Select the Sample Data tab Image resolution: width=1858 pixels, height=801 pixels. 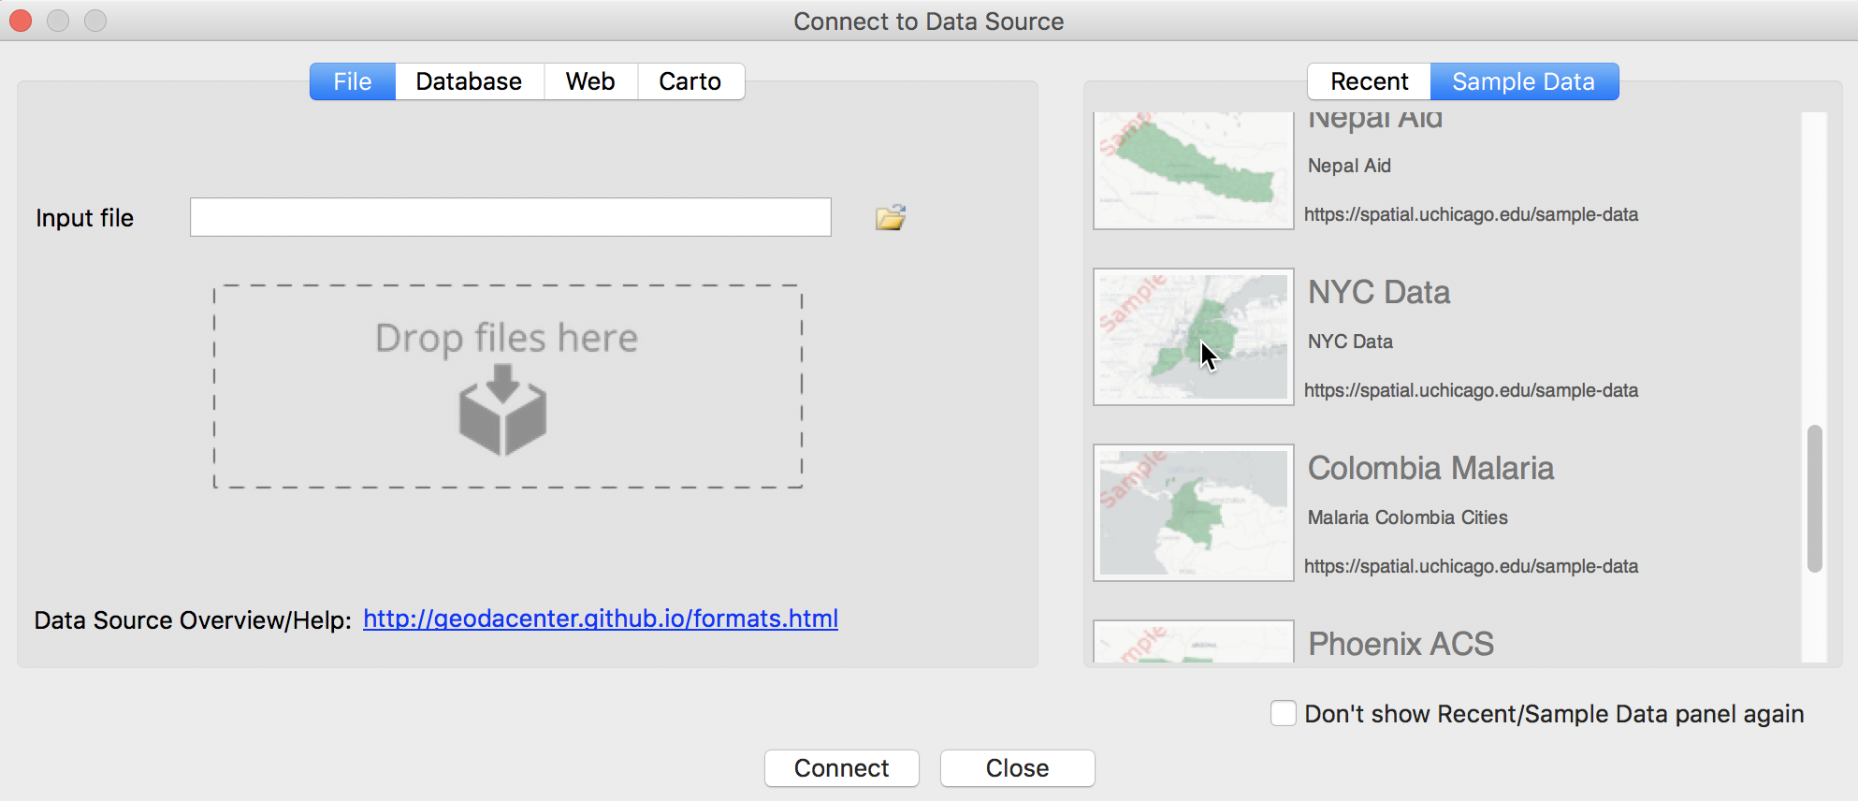pyautogui.click(x=1524, y=81)
